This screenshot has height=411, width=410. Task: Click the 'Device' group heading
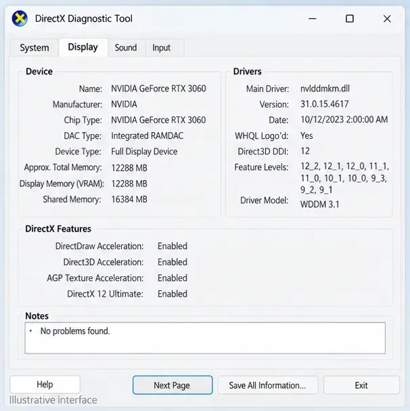click(x=39, y=71)
